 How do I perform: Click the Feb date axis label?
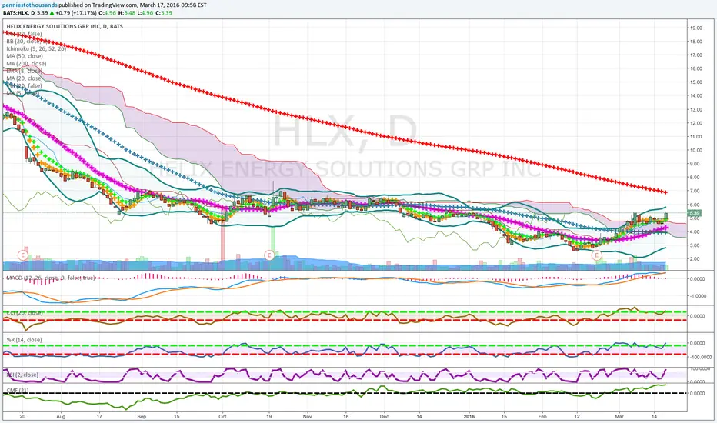pyautogui.click(x=542, y=417)
